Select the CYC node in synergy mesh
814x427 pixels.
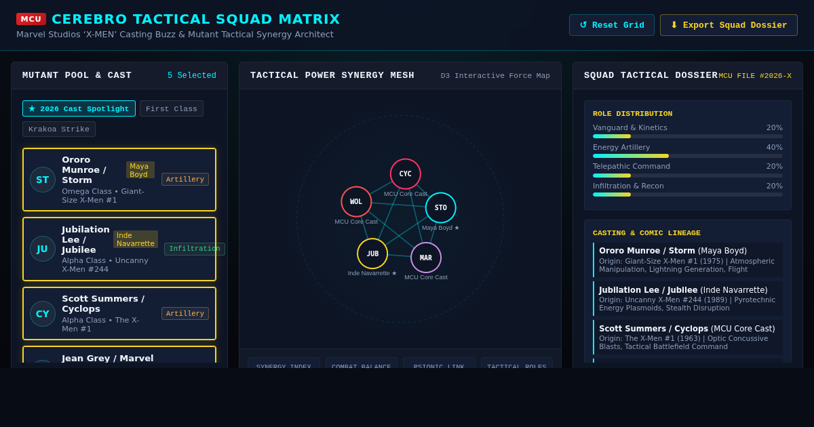click(x=406, y=174)
